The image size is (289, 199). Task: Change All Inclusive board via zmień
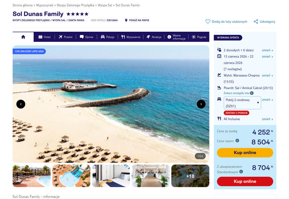point(267,119)
